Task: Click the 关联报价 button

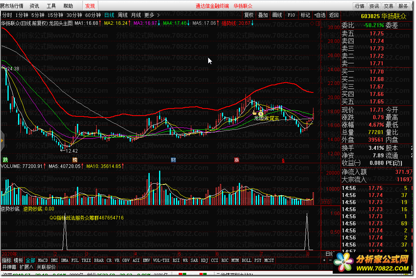Action: (46, 267)
